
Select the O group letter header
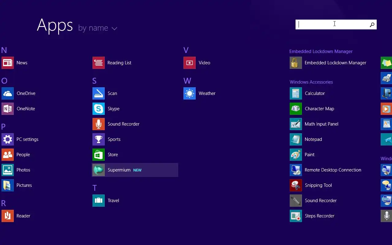(4, 81)
